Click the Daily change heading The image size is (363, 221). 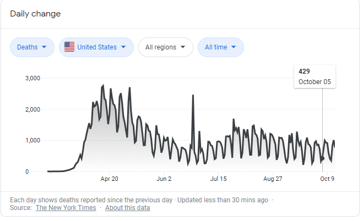click(35, 14)
